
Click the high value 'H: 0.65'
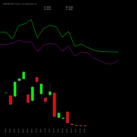tap(69, 7)
